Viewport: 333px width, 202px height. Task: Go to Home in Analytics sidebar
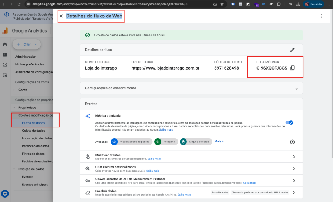click(x=5, y=44)
